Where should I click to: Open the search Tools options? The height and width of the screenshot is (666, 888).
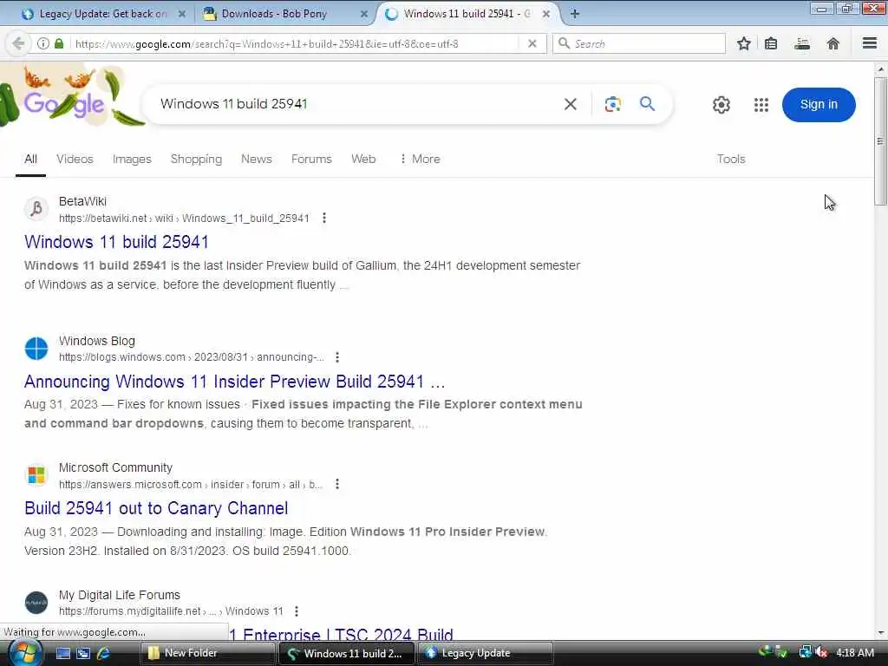point(730,160)
